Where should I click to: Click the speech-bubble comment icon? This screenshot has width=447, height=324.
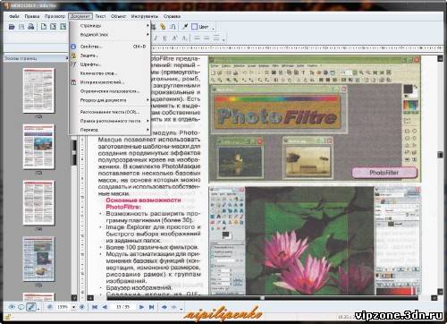click(x=21, y=307)
